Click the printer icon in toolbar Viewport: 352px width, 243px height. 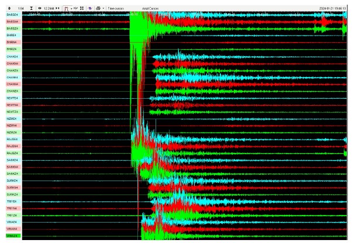tap(98, 9)
